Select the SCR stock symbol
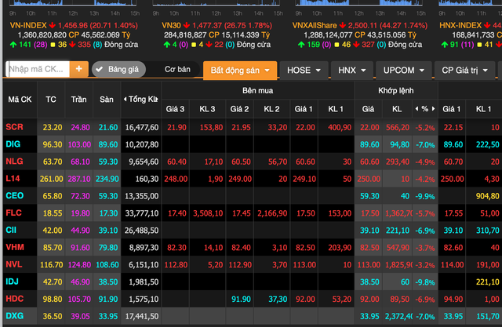This screenshot has width=502, height=327. click(x=14, y=127)
